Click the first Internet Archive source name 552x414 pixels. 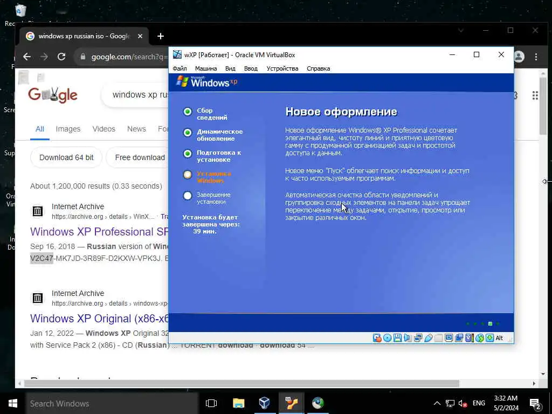pos(78,206)
